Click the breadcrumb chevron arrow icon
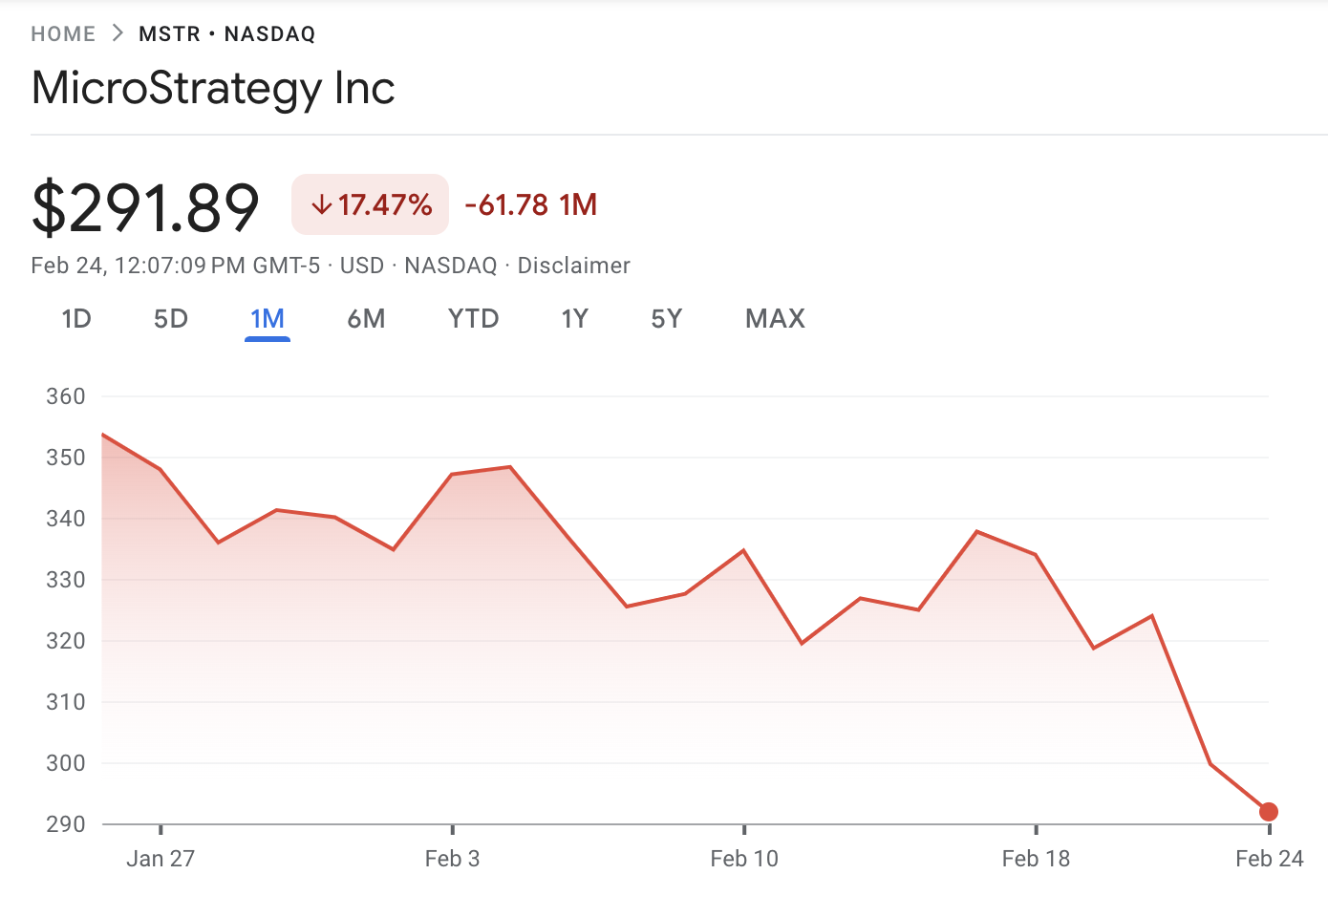 pos(118,33)
